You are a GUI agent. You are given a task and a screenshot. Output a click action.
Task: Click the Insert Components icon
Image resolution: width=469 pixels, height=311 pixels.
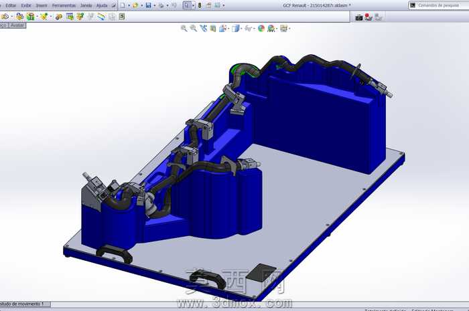19,17
